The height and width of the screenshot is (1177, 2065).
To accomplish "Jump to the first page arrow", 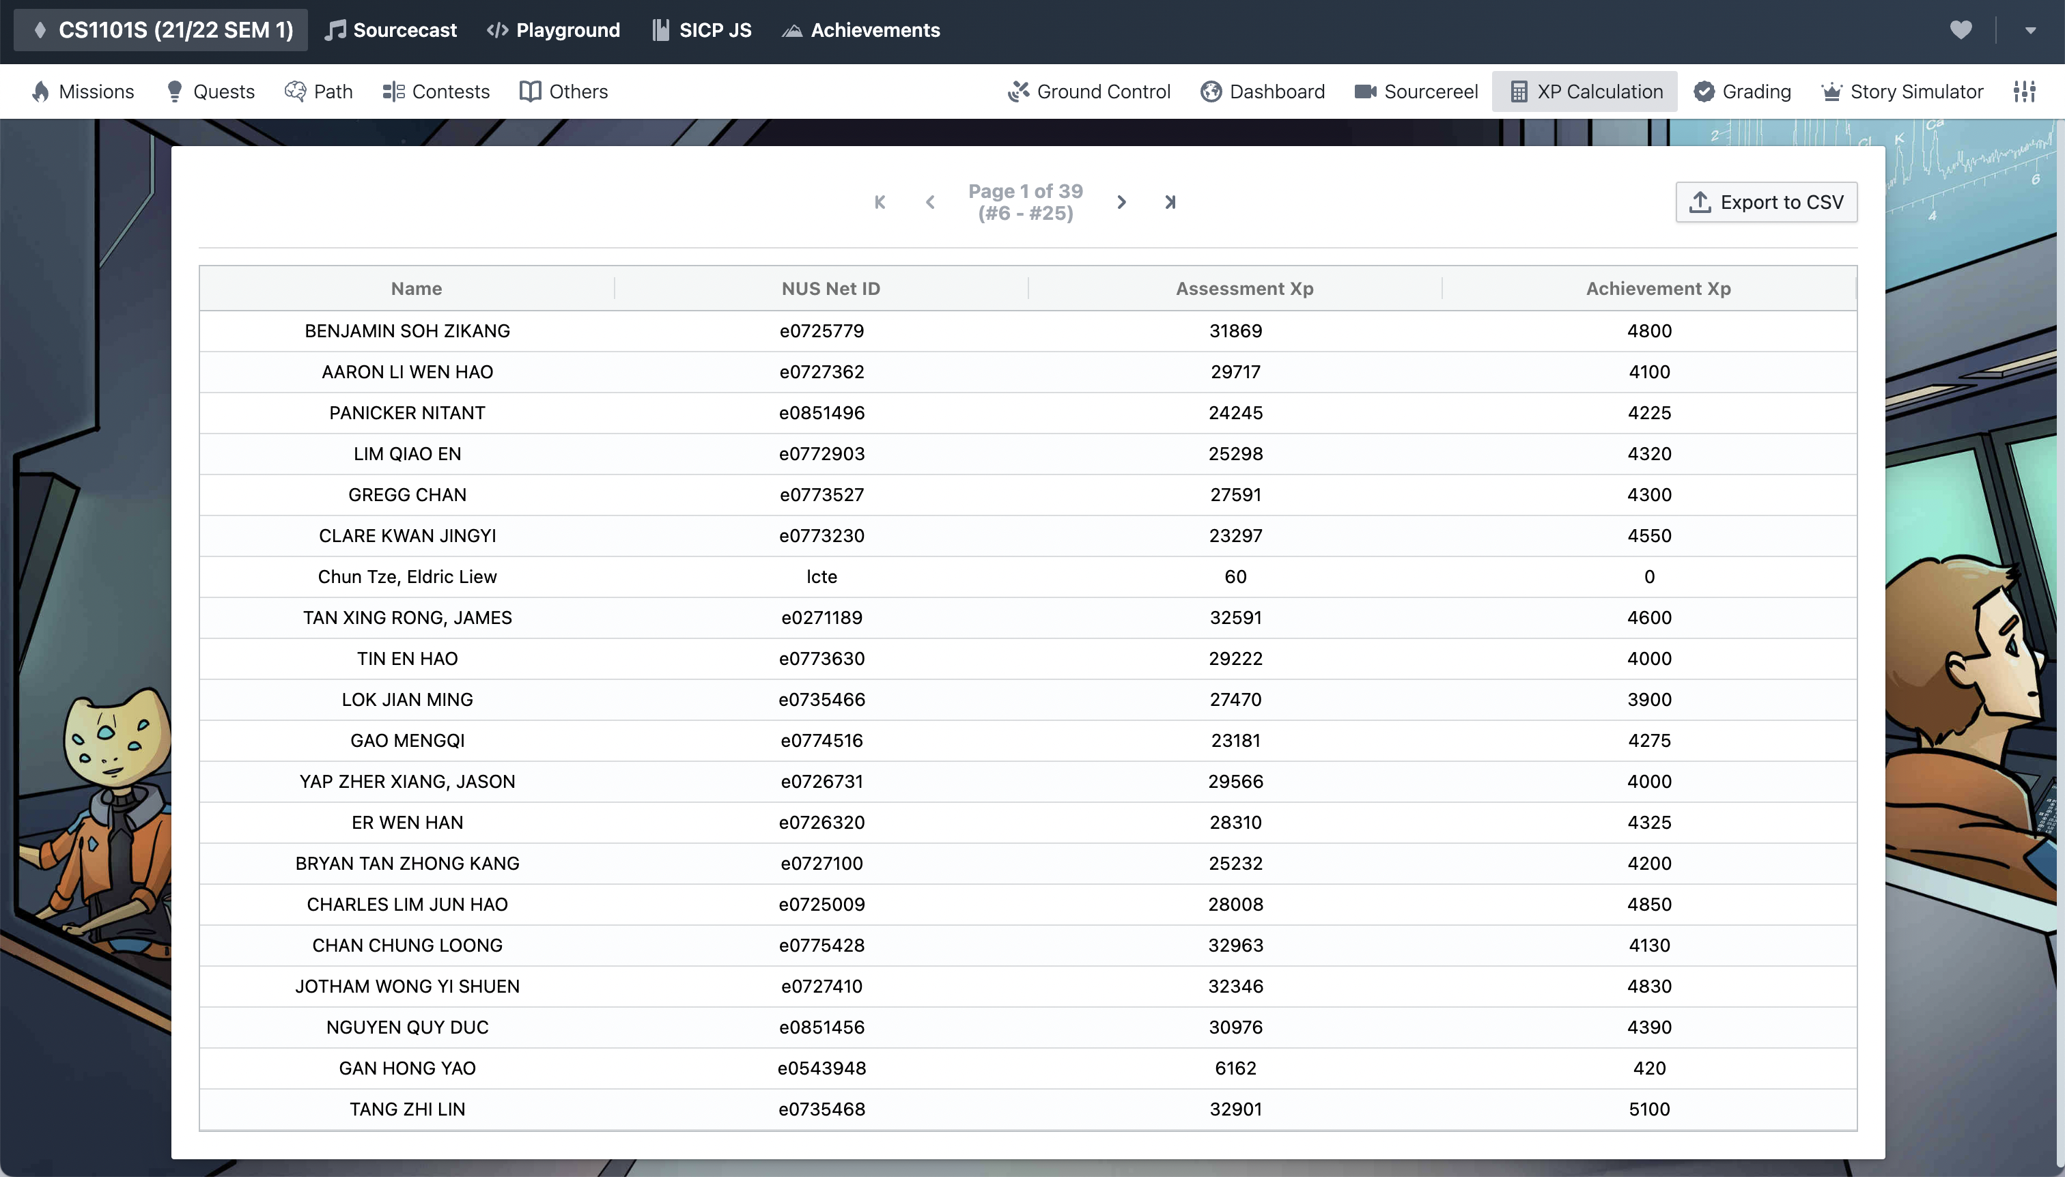I will pos(880,202).
